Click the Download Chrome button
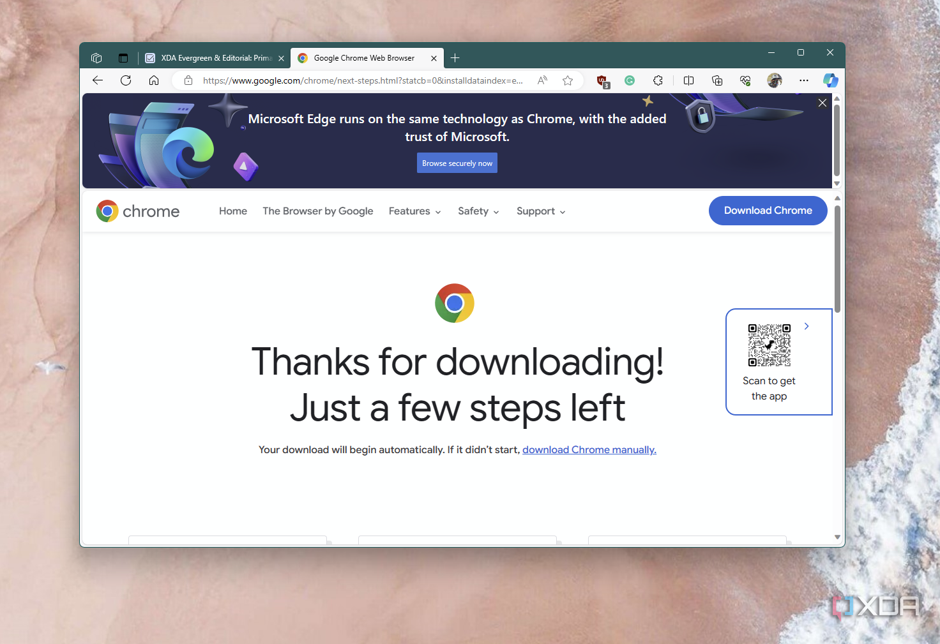940x644 pixels. tap(768, 211)
